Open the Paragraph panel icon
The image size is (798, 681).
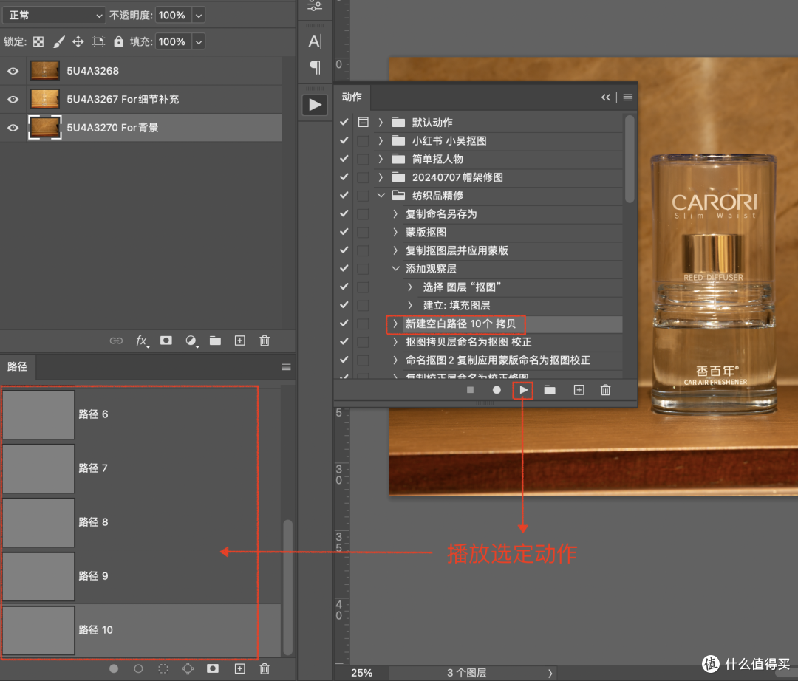[x=315, y=66]
